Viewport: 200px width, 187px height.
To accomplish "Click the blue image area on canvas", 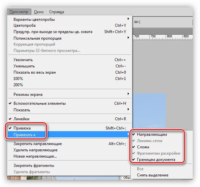I will (x=149, y=111).
